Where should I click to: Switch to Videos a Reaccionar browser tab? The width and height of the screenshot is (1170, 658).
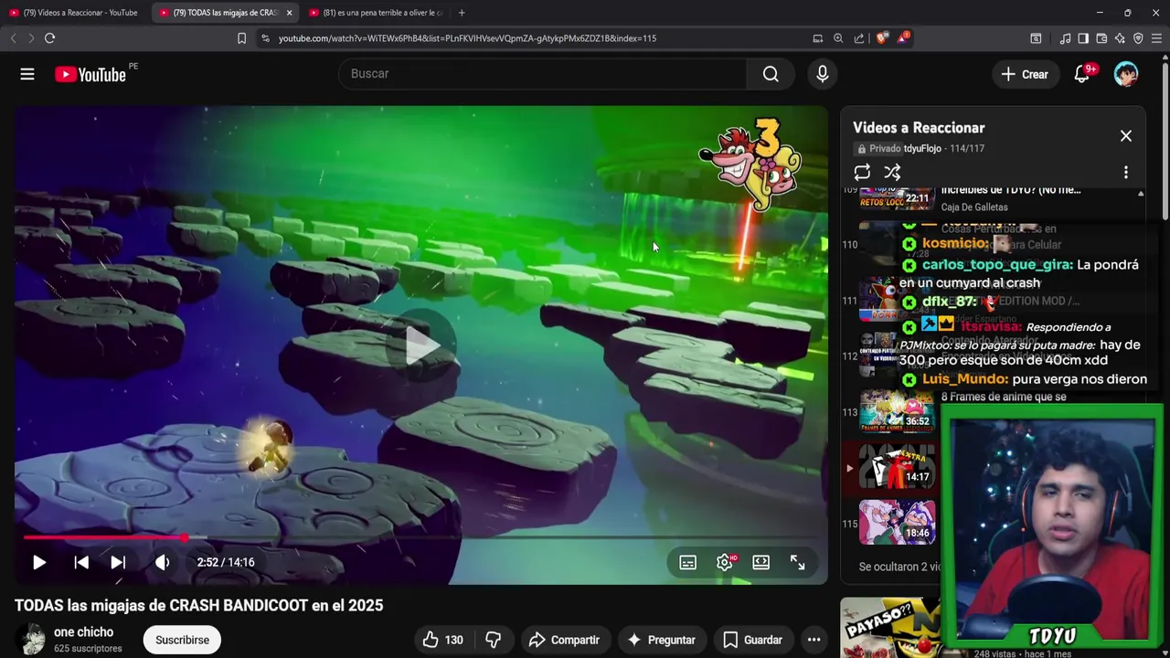[75, 13]
